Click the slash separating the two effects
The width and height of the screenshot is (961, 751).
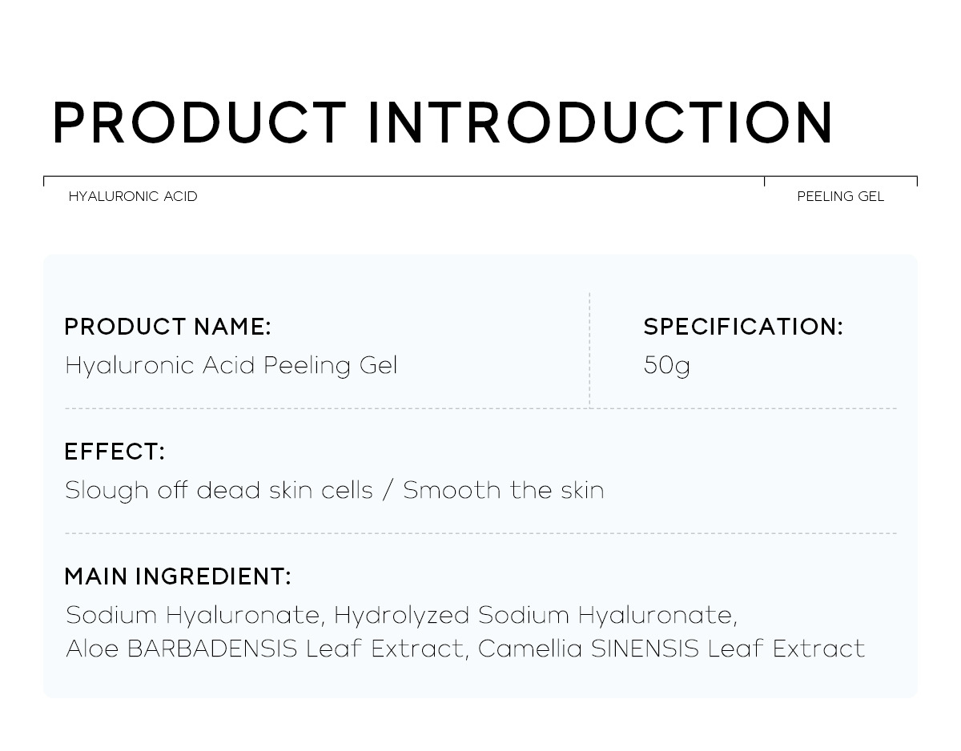[388, 490]
